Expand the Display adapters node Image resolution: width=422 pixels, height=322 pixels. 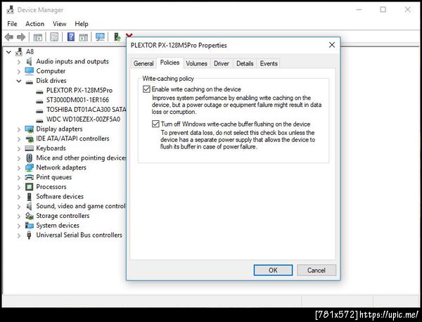coord(19,129)
